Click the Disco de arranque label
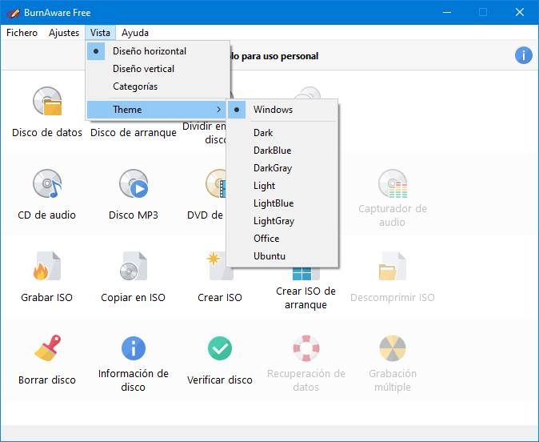Image resolution: width=539 pixels, height=442 pixels. [x=134, y=133]
